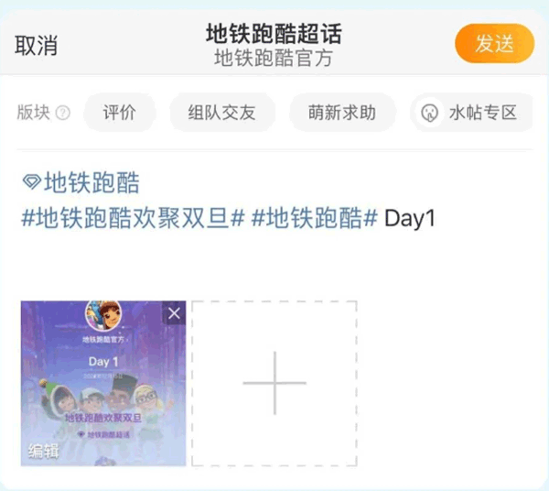Open the 版块 help question-mark icon
The image size is (549, 491).
[63, 113]
